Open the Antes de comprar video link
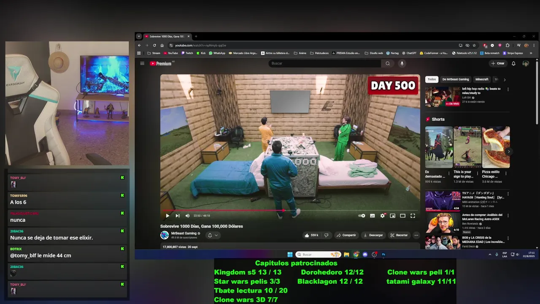Viewport: 540px width, 304px height. click(x=482, y=217)
